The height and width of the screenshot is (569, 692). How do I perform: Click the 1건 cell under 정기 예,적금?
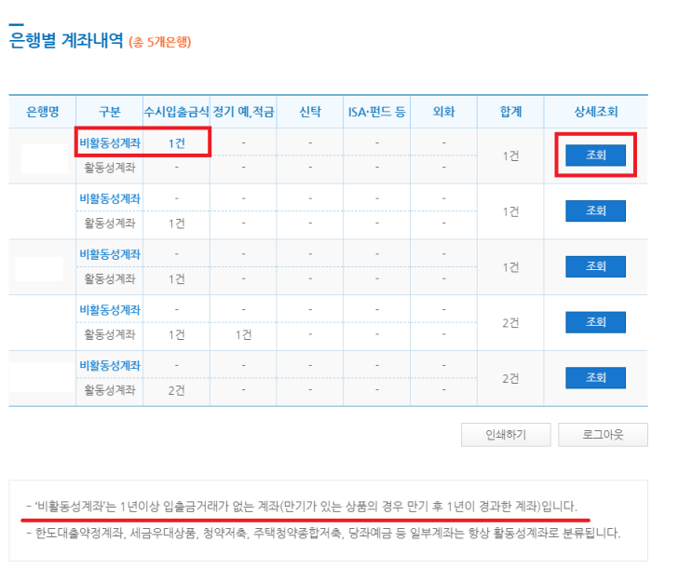pos(243,335)
